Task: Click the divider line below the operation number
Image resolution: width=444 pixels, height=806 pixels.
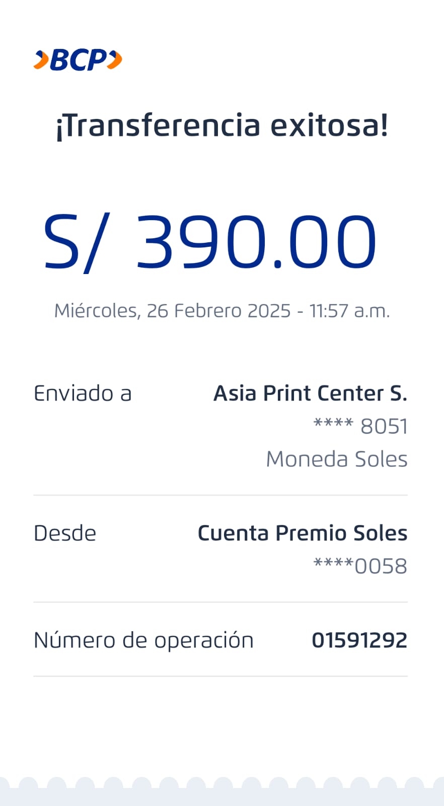Action: tap(220, 676)
